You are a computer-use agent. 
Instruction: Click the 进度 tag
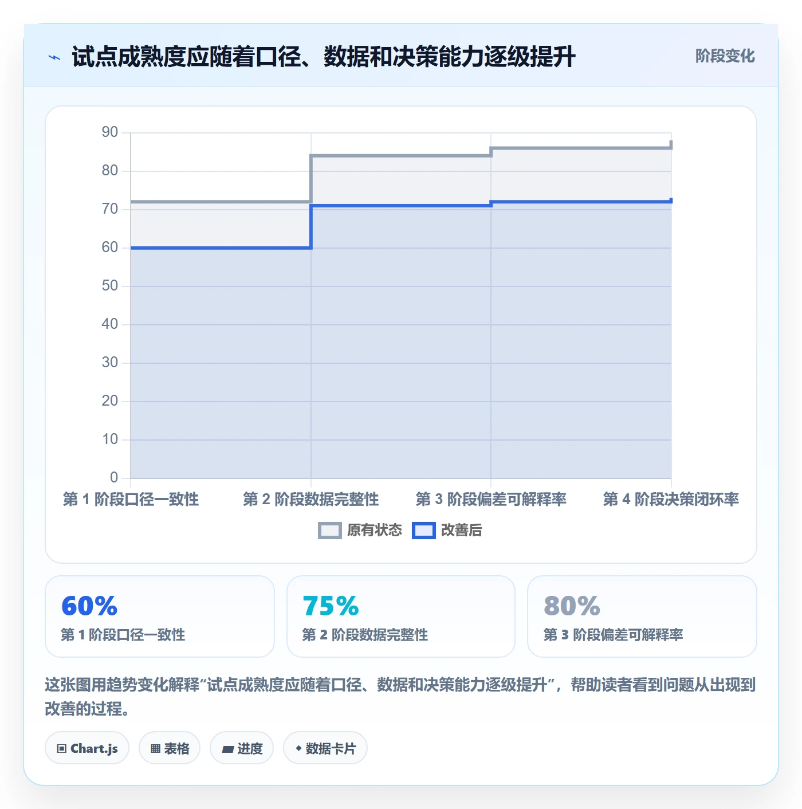click(x=242, y=748)
